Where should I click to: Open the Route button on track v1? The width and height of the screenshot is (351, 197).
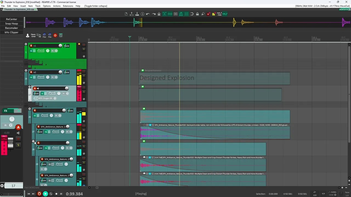67,46
